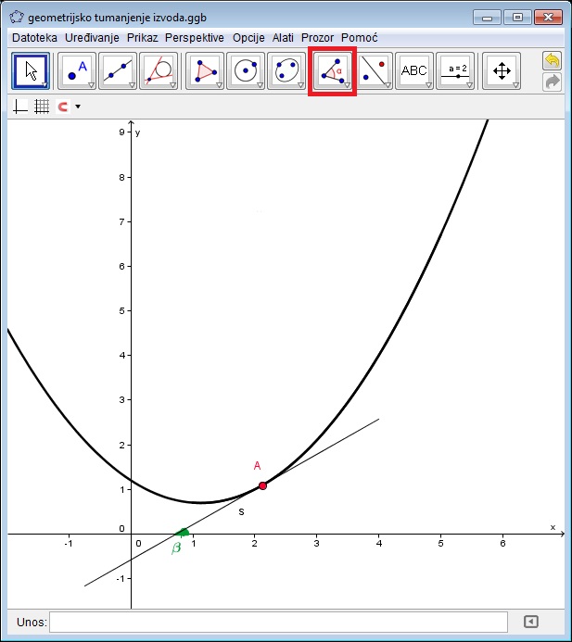Expand the Move tool's toolbox triangle

click(x=44, y=85)
